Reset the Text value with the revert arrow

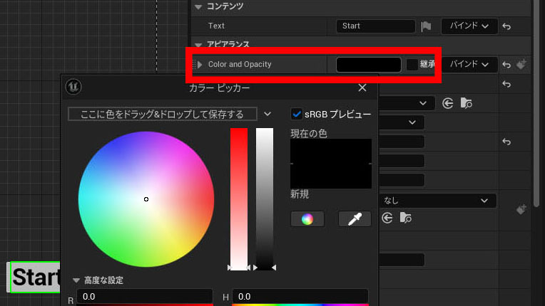(506, 26)
